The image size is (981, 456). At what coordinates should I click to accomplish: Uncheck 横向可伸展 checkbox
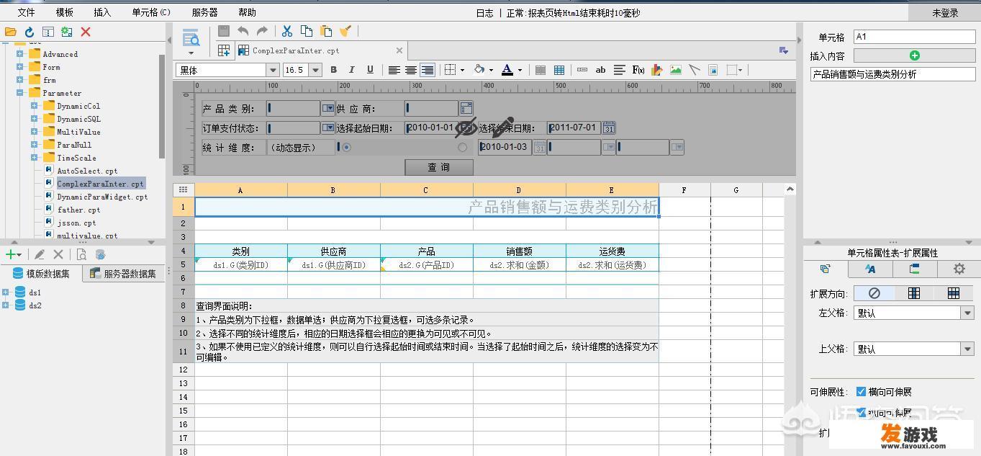pos(861,392)
